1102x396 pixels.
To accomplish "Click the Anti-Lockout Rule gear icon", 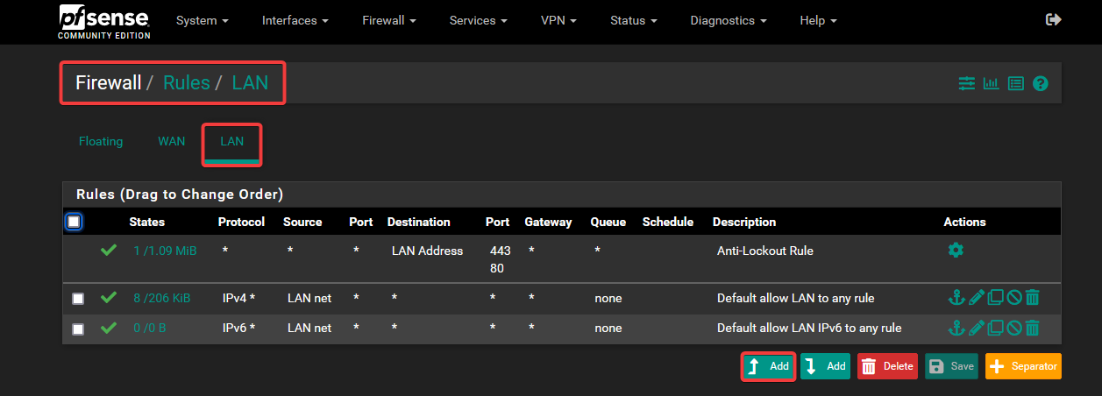I will click(956, 251).
